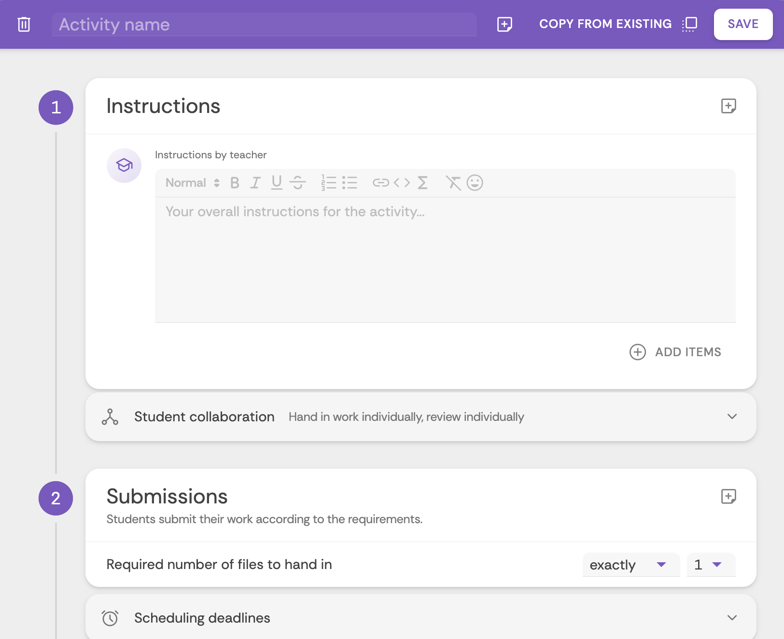Click the Submissions heading

167,497
